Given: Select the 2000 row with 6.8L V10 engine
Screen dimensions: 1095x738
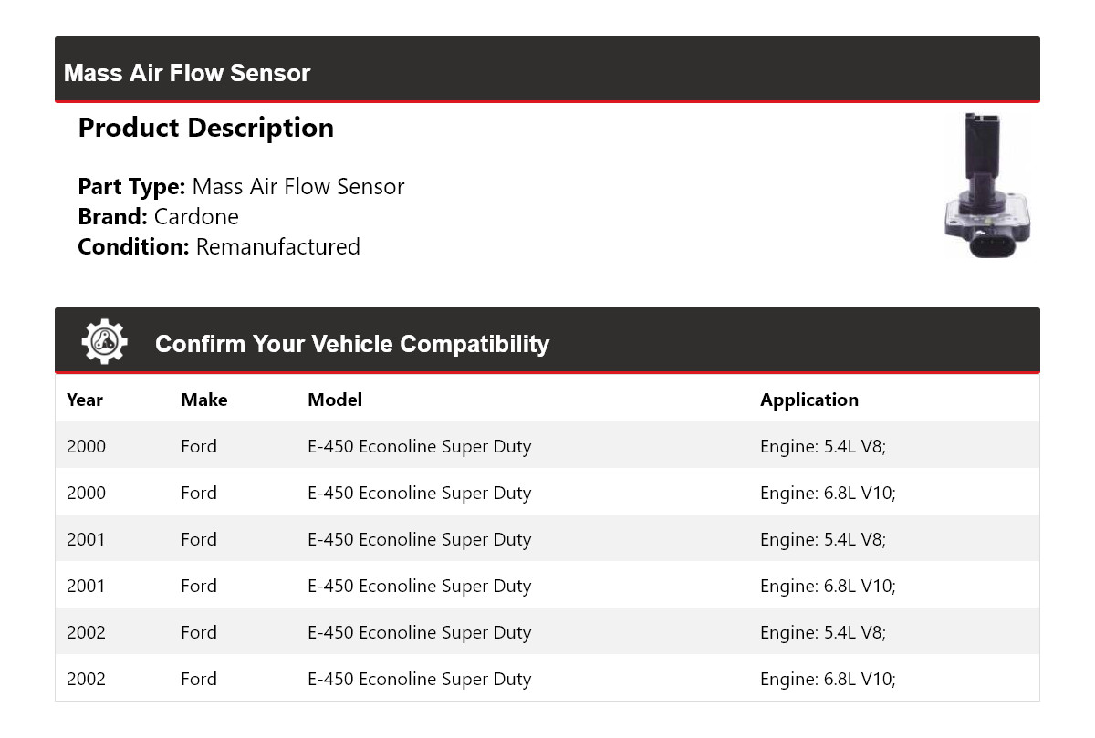Looking at the screenshot, I should click(x=547, y=493).
